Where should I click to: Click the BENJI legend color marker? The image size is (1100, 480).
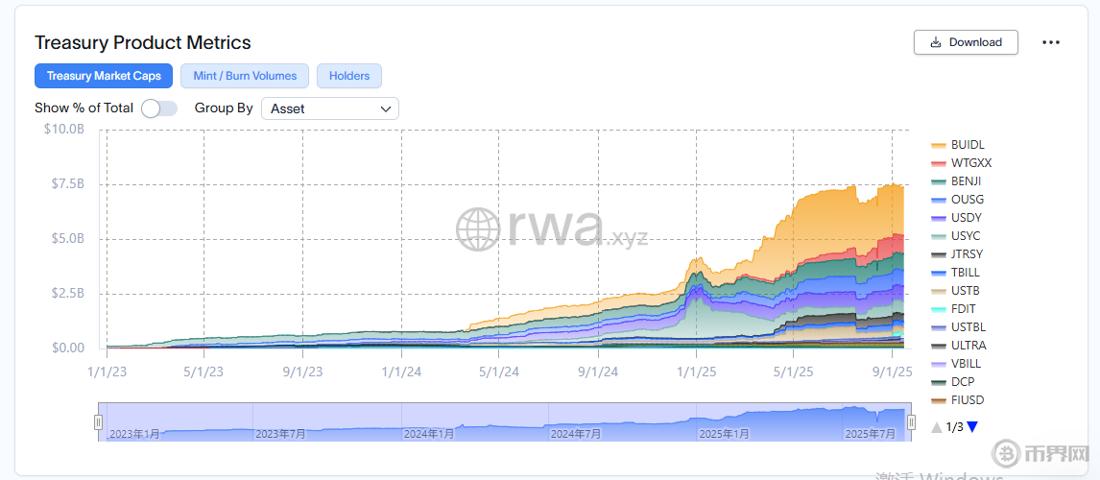click(939, 182)
